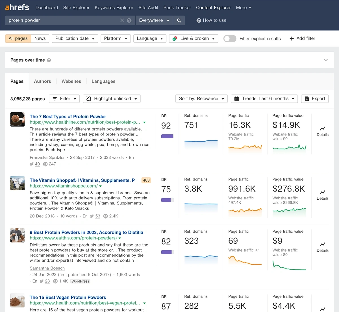Expand eatthis.com URL dropdown arrow
Screen dimensions: 339x312
(x=120, y=238)
